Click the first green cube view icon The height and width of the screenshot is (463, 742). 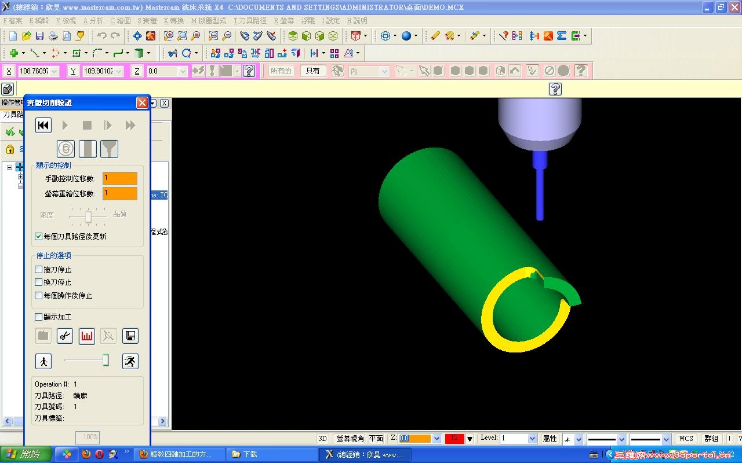tap(293, 36)
